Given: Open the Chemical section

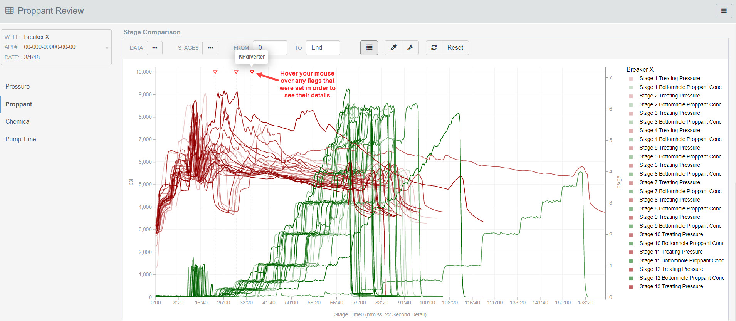Looking at the screenshot, I should [x=18, y=122].
